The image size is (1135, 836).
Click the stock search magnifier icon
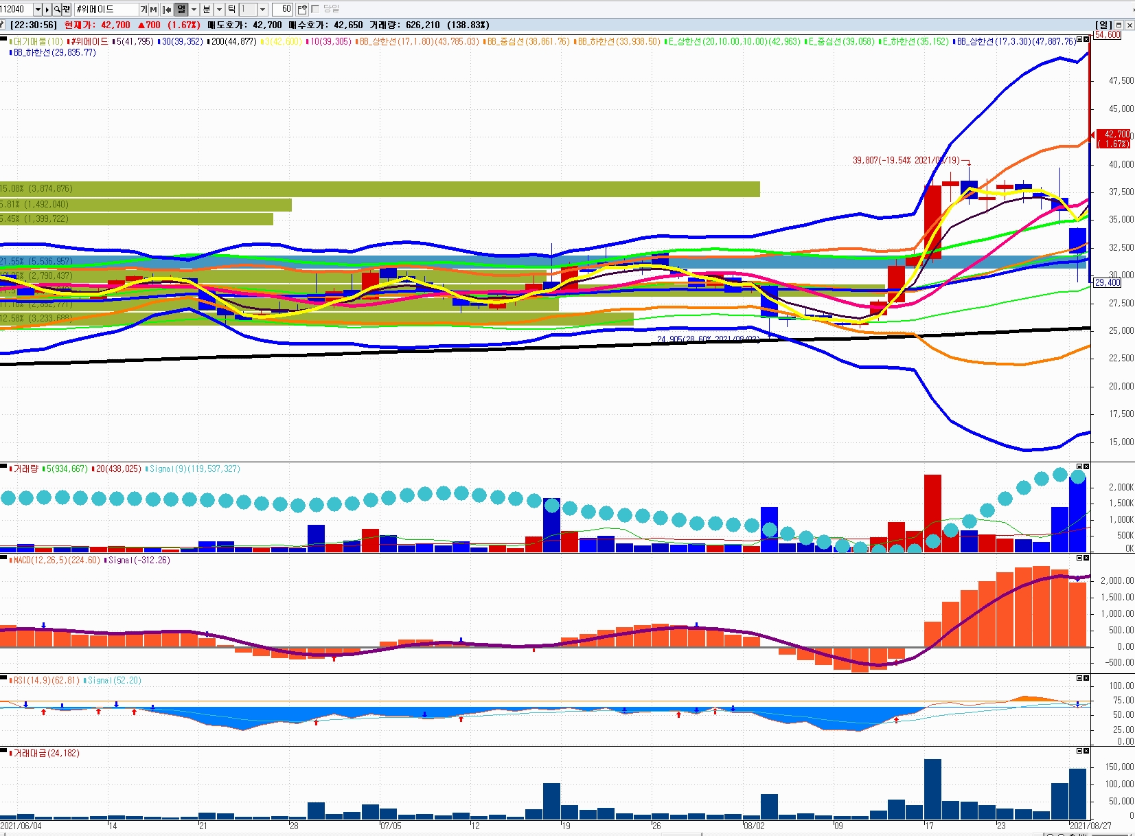tap(57, 9)
